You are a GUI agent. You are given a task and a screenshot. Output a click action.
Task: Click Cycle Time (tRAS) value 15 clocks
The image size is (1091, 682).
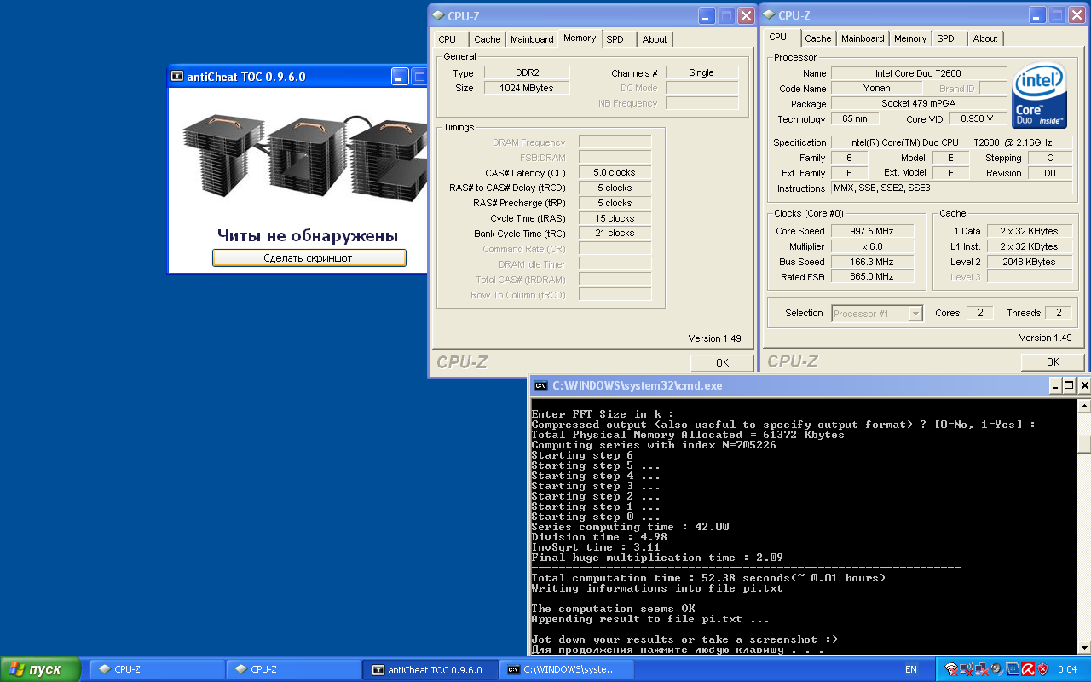(615, 218)
